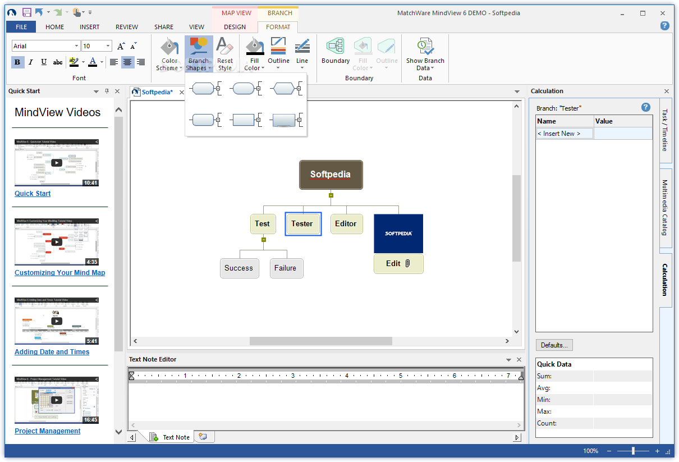Click the Redo arrow icon

point(58,12)
